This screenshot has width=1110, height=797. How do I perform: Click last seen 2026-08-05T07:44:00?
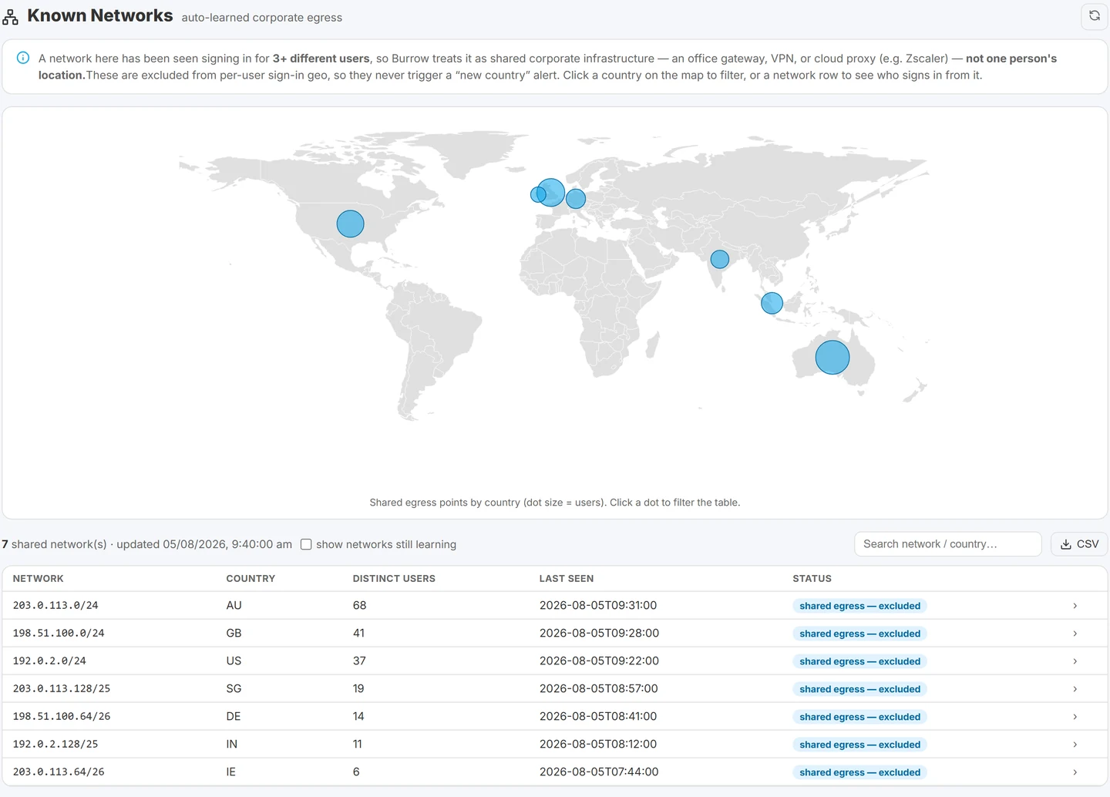pos(599,772)
